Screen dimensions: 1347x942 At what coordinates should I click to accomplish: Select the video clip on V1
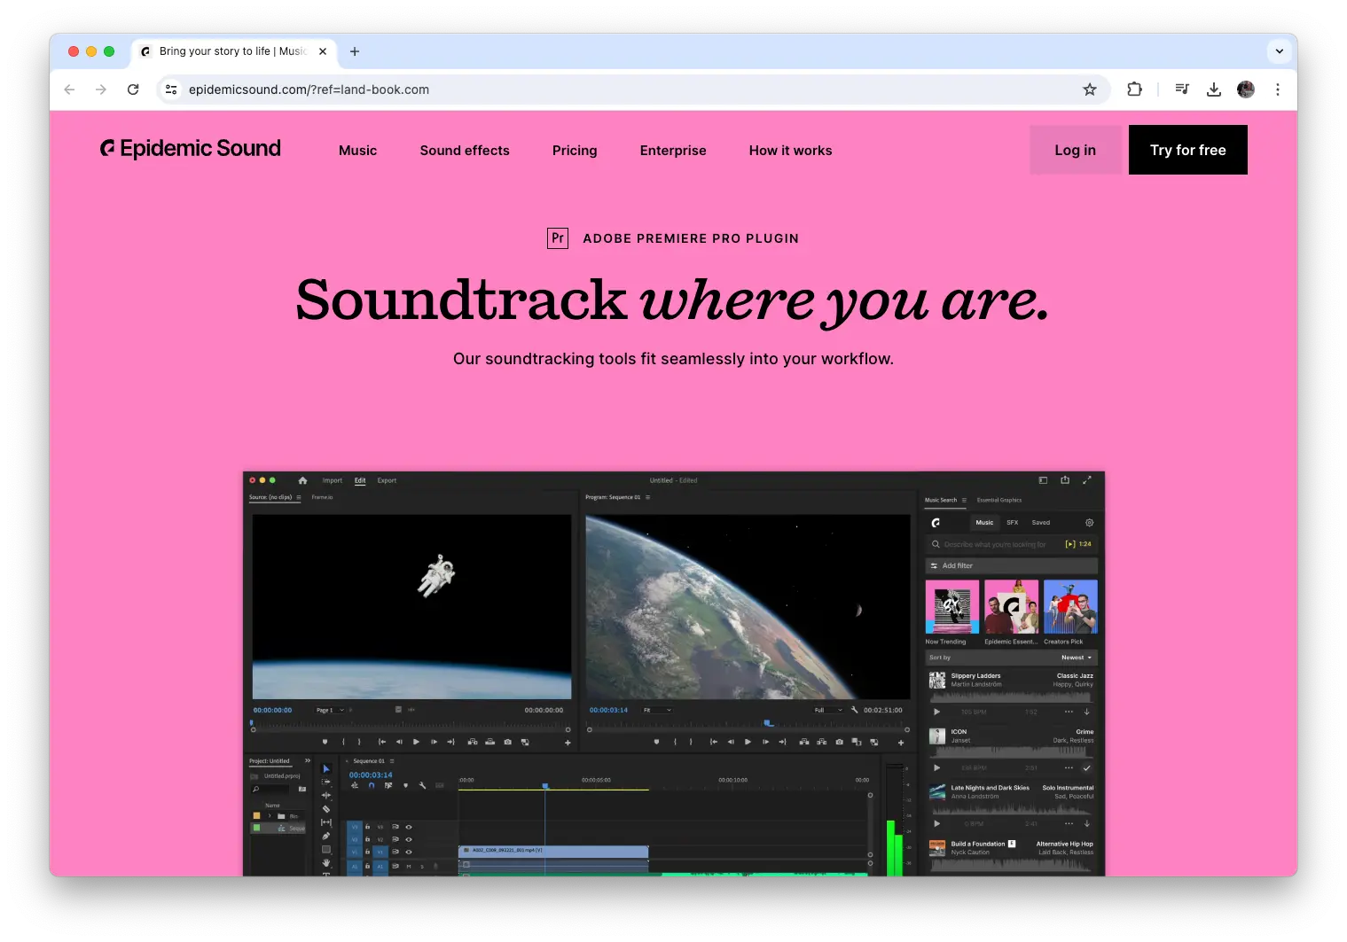click(553, 851)
